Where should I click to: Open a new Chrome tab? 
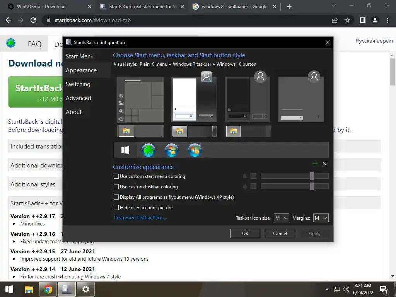(x=289, y=7)
